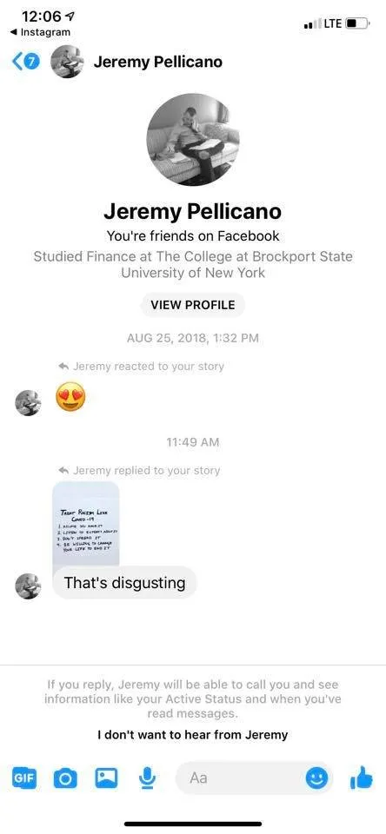Tap the unread count badge 7

tap(32, 63)
